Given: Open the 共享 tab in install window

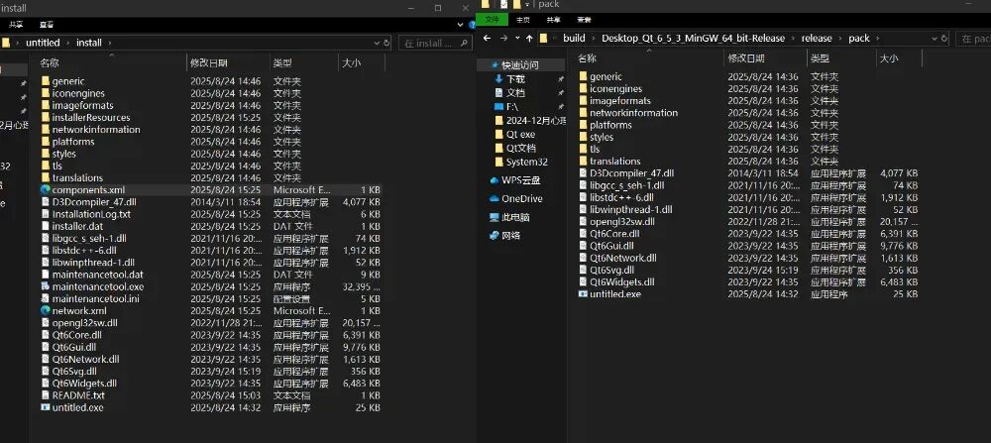Looking at the screenshot, I should tap(16, 24).
